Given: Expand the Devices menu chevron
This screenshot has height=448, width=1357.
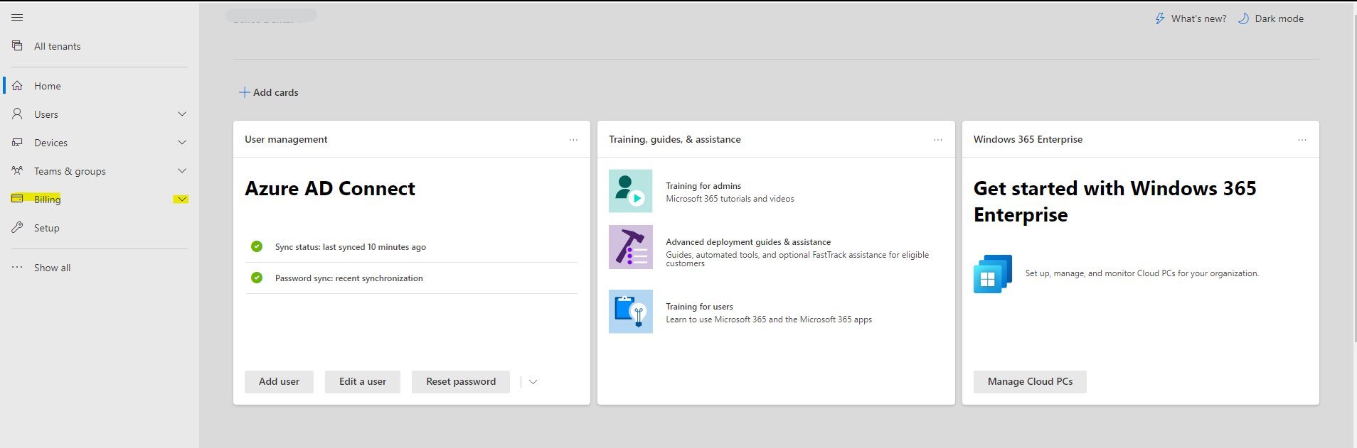Looking at the screenshot, I should pos(182,142).
